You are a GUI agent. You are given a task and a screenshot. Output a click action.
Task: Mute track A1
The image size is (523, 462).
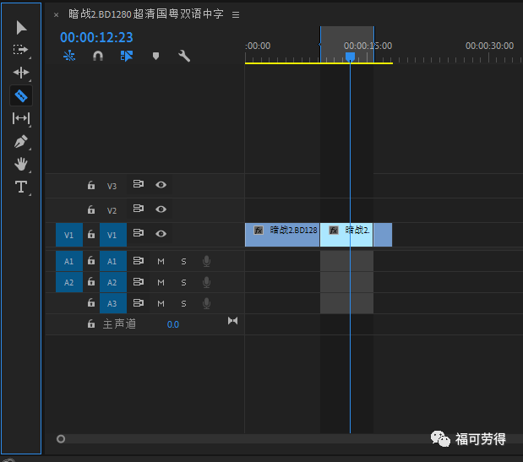(x=161, y=262)
